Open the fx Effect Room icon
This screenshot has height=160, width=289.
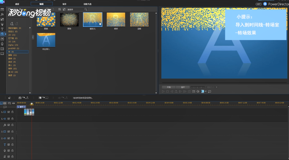click(x=2, y=14)
